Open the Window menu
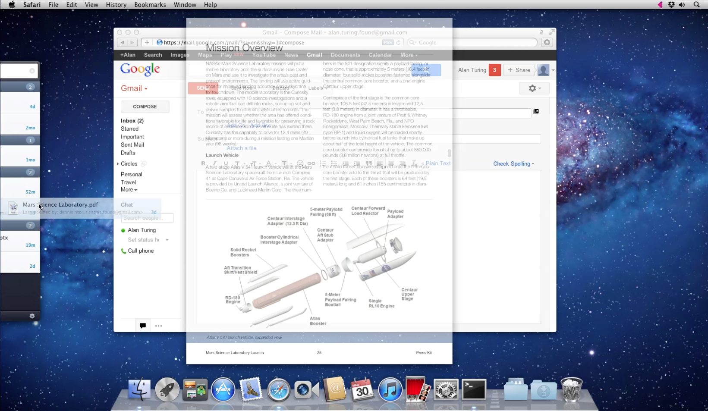 click(185, 5)
